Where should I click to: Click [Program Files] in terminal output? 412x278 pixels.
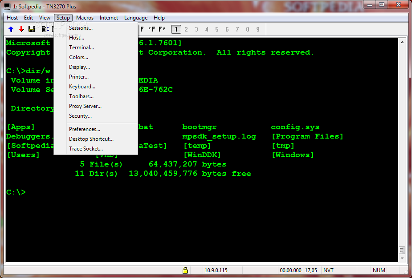coord(307,136)
